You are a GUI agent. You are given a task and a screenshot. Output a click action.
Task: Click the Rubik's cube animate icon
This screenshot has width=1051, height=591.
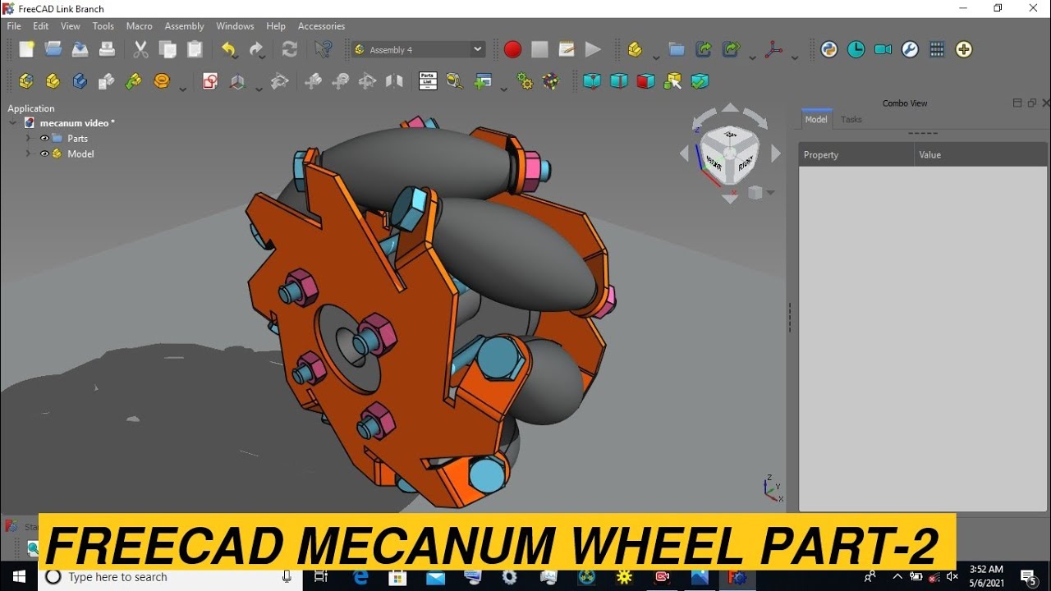pyautogui.click(x=551, y=80)
